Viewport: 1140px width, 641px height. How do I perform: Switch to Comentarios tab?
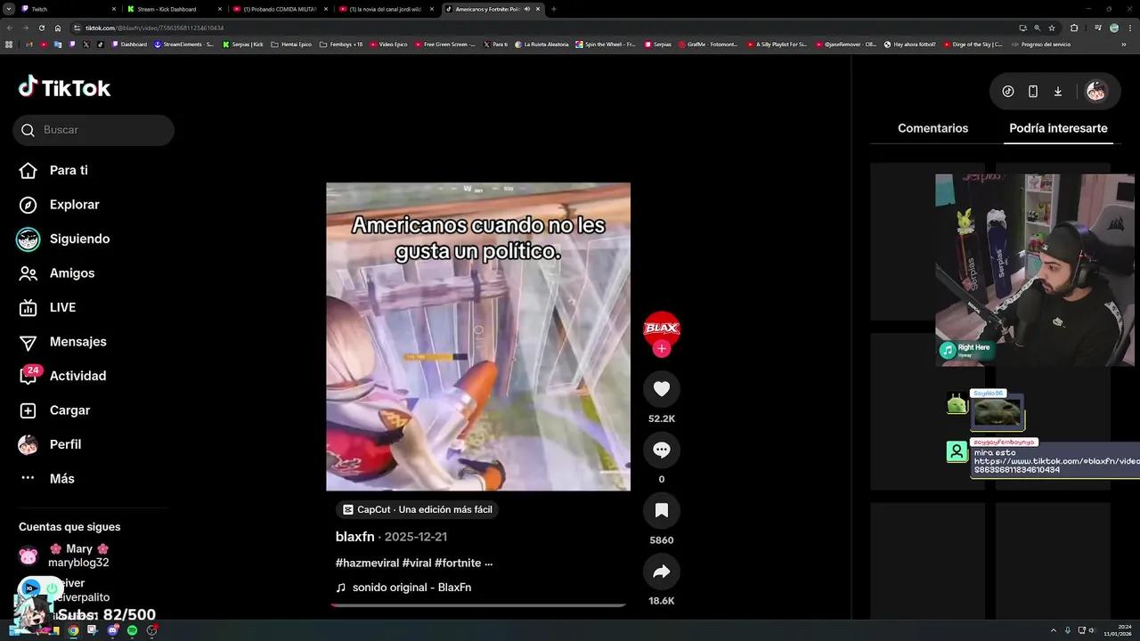coord(932,128)
